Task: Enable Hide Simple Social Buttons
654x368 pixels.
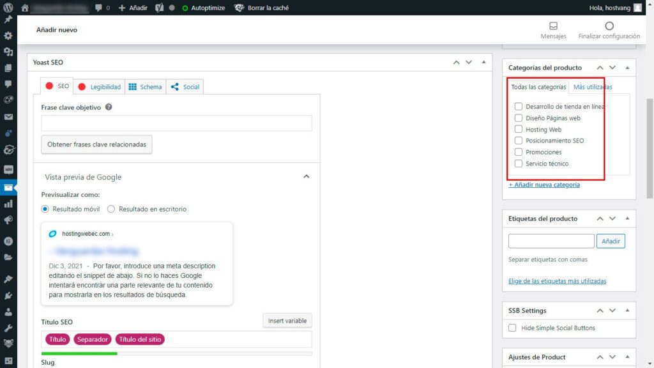Action: click(x=512, y=328)
